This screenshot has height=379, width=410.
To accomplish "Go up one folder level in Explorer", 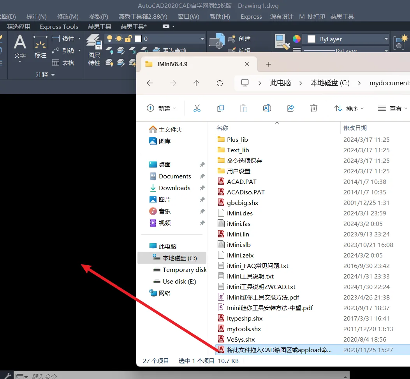I will 196,83.
